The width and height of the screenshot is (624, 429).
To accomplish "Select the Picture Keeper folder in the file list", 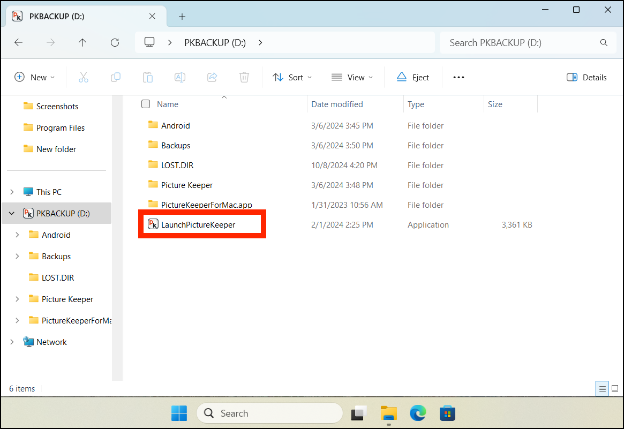I will pos(186,185).
